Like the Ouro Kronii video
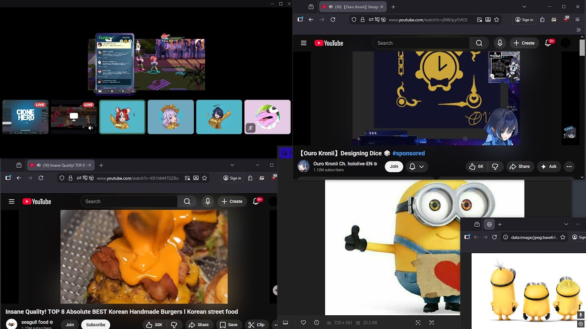Image resolution: width=586 pixels, height=329 pixels. (476, 166)
